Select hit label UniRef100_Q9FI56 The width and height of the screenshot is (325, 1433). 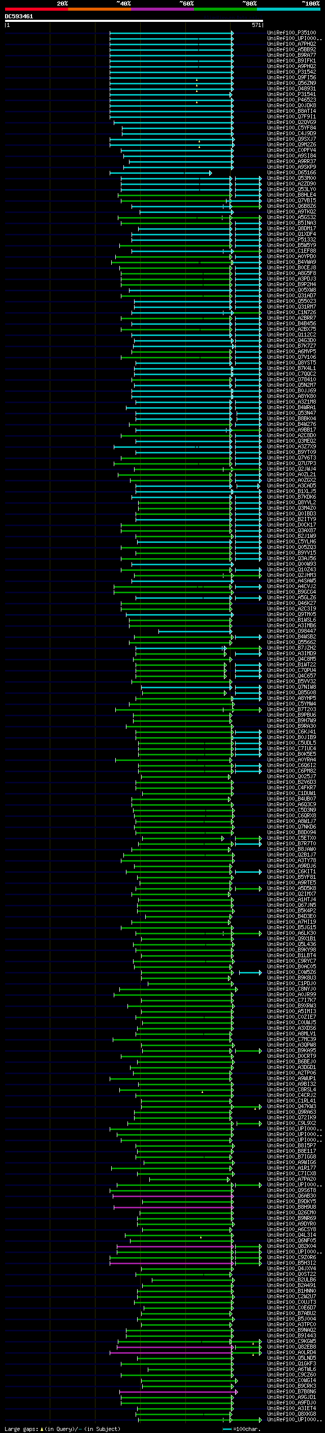point(291,77)
